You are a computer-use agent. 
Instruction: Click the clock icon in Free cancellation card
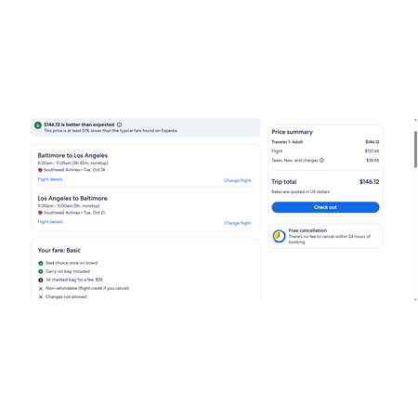[279, 236]
